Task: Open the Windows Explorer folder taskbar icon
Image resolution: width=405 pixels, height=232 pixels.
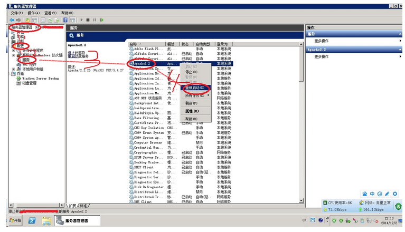Action: click(46, 221)
